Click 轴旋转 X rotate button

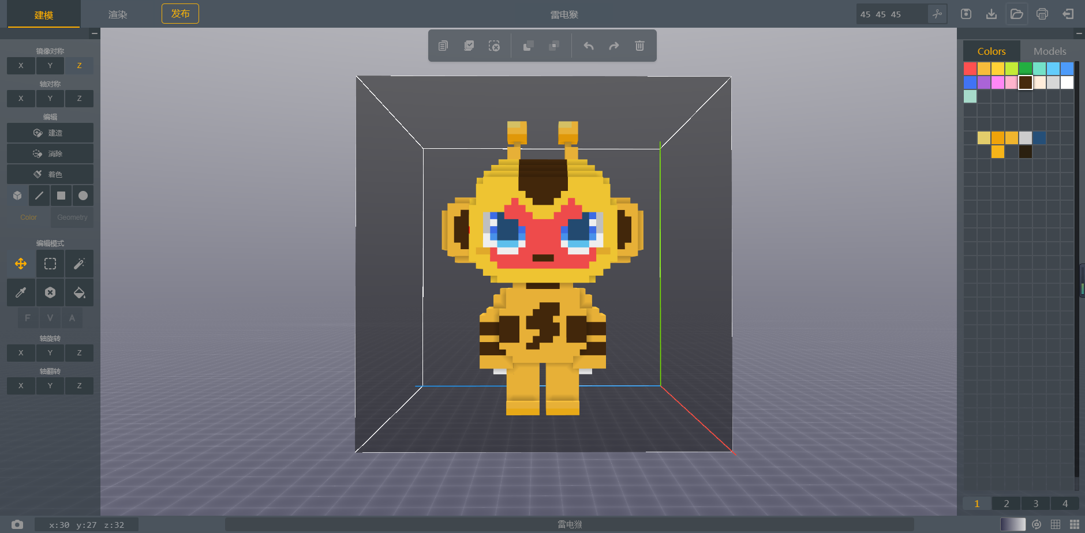[21, 353]
